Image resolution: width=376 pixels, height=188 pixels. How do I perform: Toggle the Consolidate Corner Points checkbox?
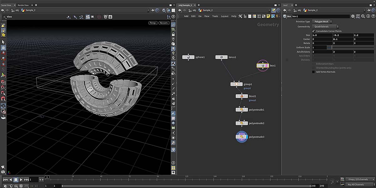(313, 31)
